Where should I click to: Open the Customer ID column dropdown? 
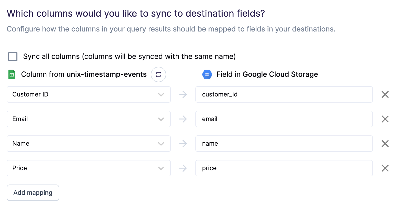[89, 94]
